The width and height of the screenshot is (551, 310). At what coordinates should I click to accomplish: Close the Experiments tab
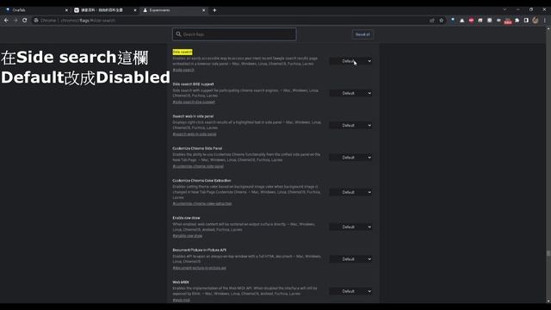coord(203,10)
